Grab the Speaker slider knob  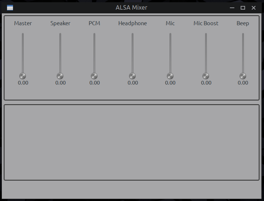coord(60,76)
